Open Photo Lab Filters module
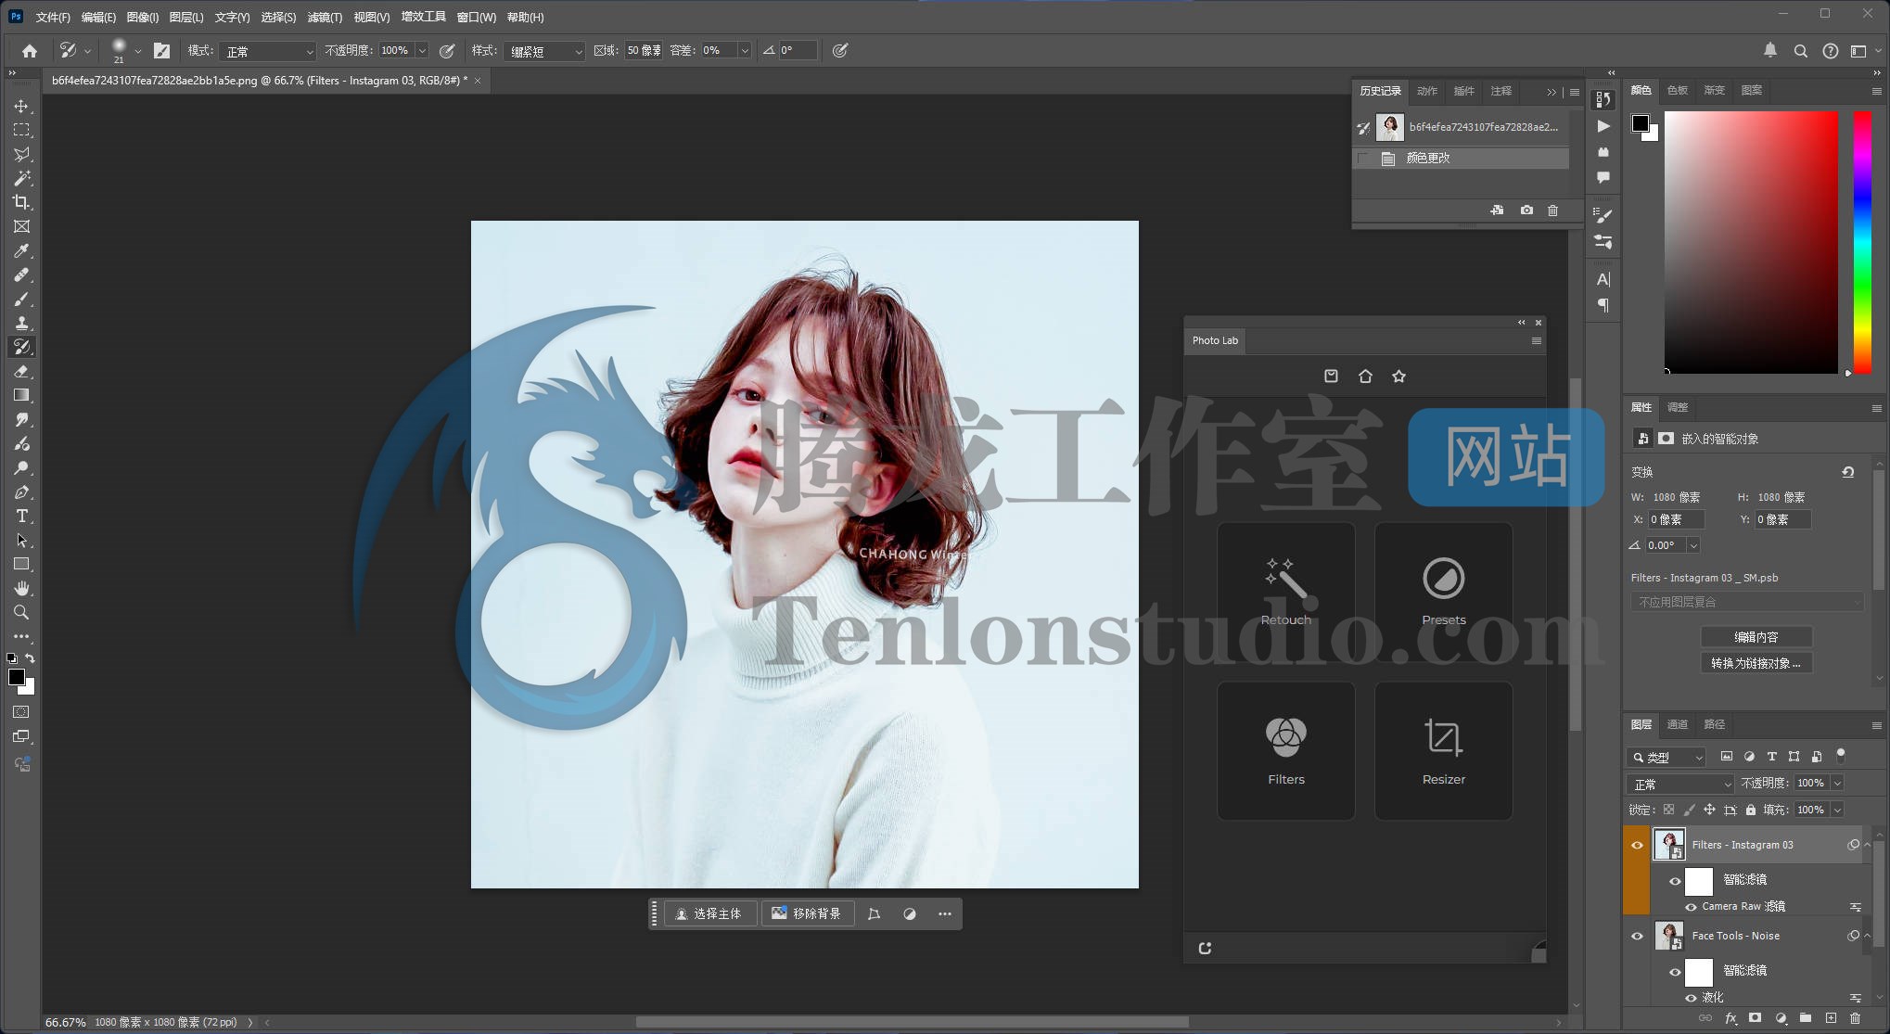Image resolution: width=1890 pixels, height=1034 pixels. [x=1285, y=751]
